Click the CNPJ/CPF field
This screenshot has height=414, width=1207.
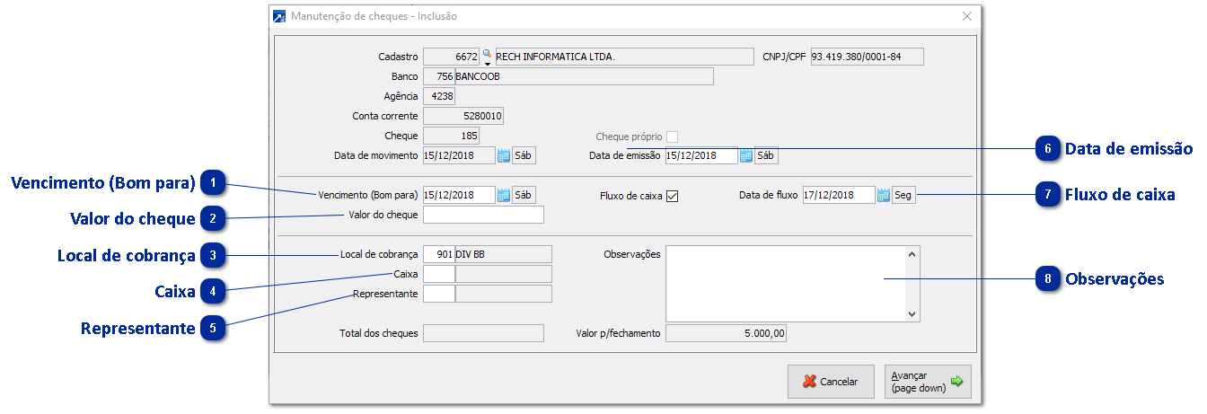[x=867, y=57]
